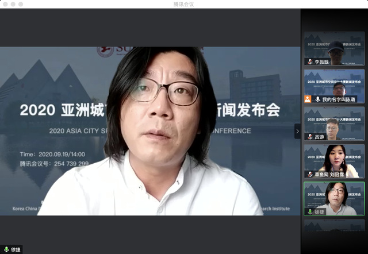368x254 pixels.
Task: Click the 吕游 name label in the sidebar
Action: click(x=319, y=137)
